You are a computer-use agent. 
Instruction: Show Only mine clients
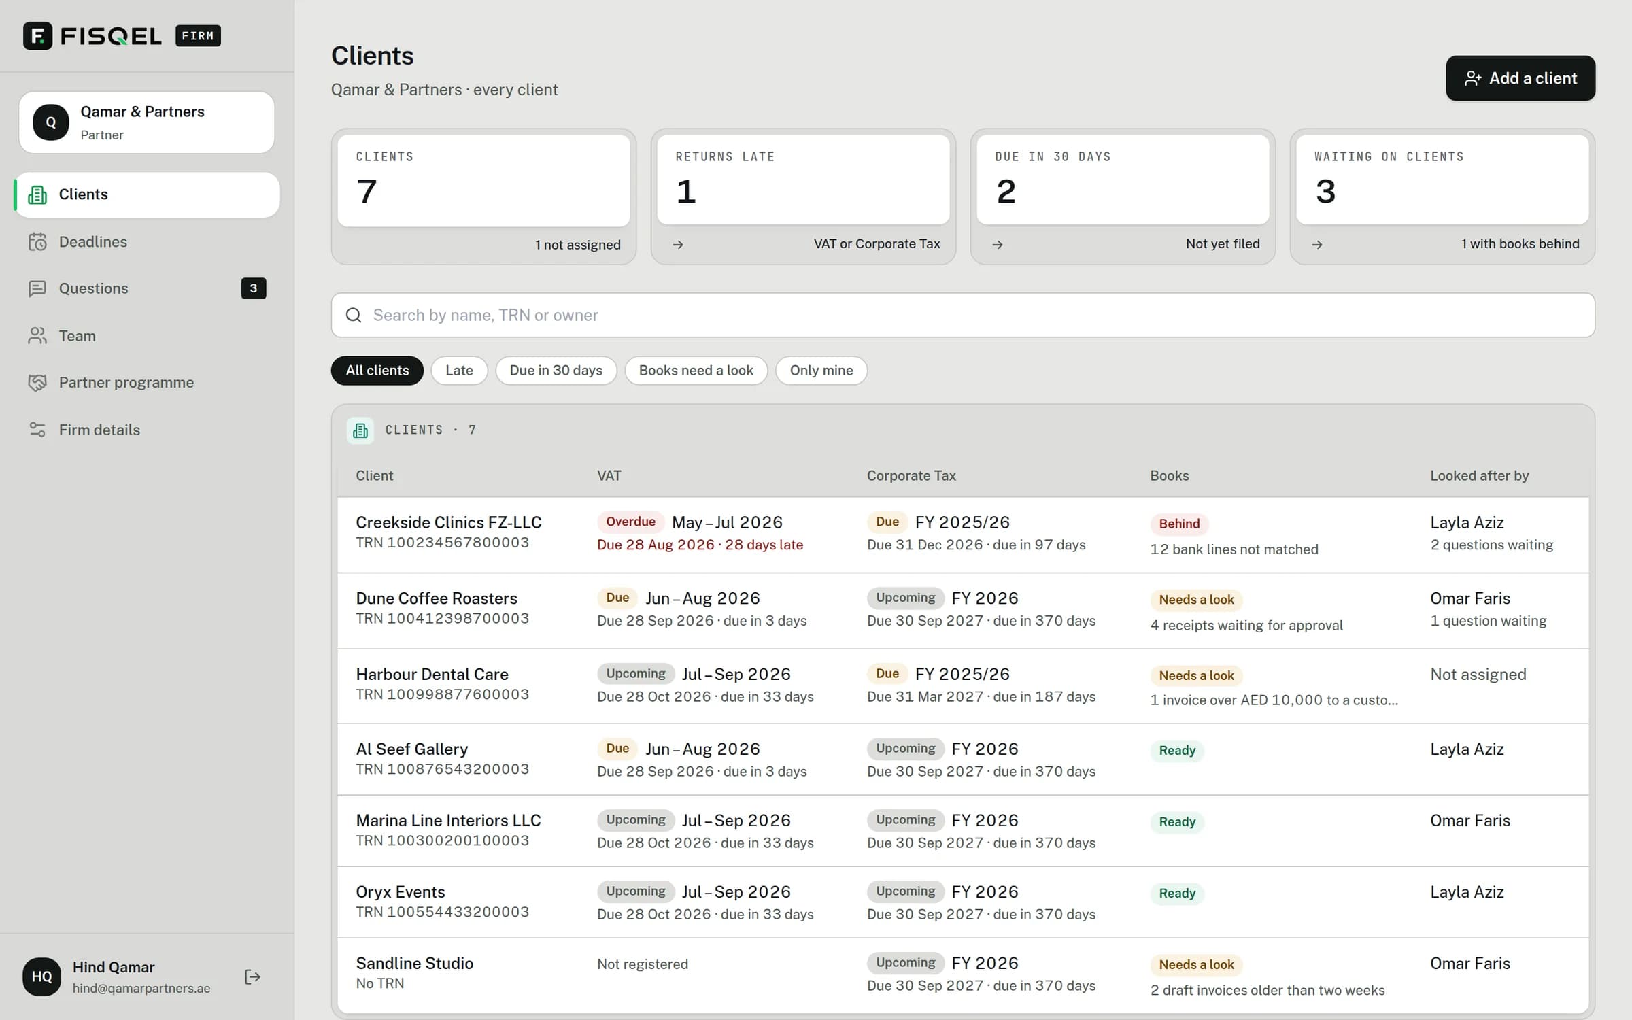[x=821, y=371]
